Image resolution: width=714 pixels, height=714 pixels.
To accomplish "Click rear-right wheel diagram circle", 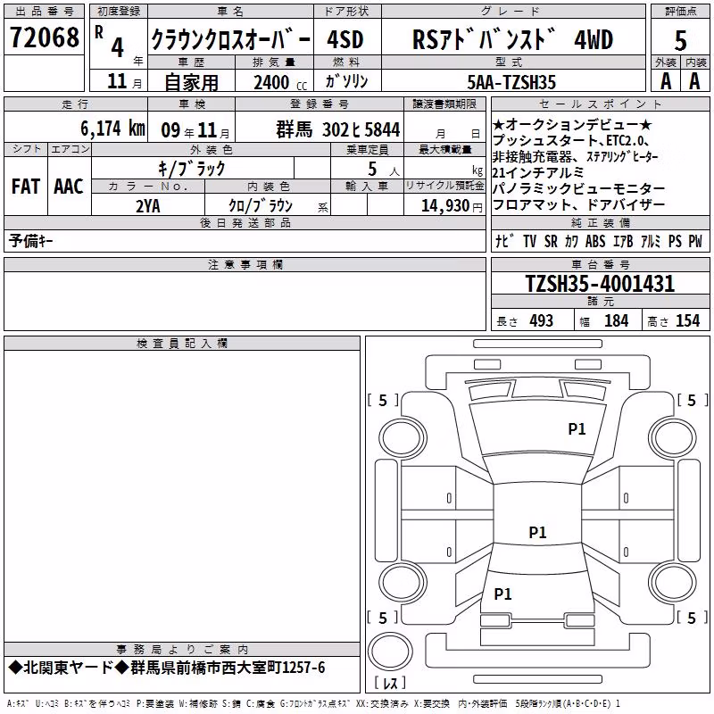I will 673,583.
